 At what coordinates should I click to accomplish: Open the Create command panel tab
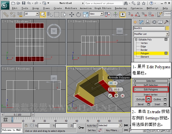[135, 22]
